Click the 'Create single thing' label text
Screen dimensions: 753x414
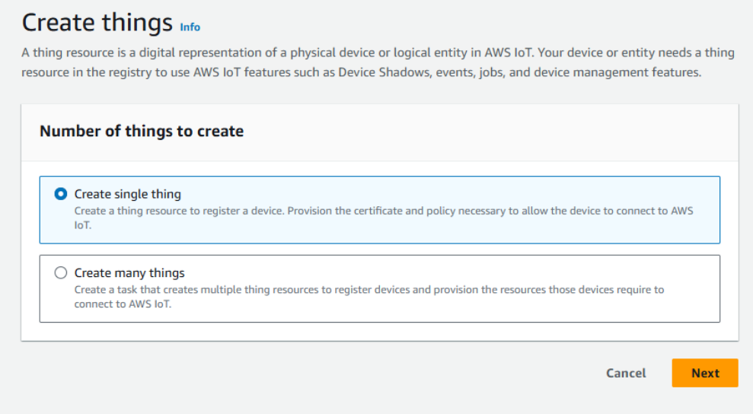[x=127, y=194]
